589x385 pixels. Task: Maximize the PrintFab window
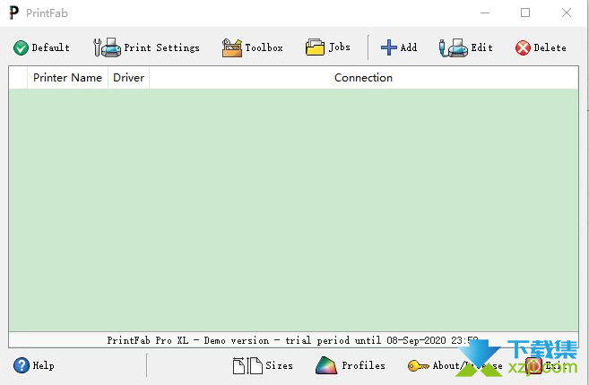click(x=525, y=13)
